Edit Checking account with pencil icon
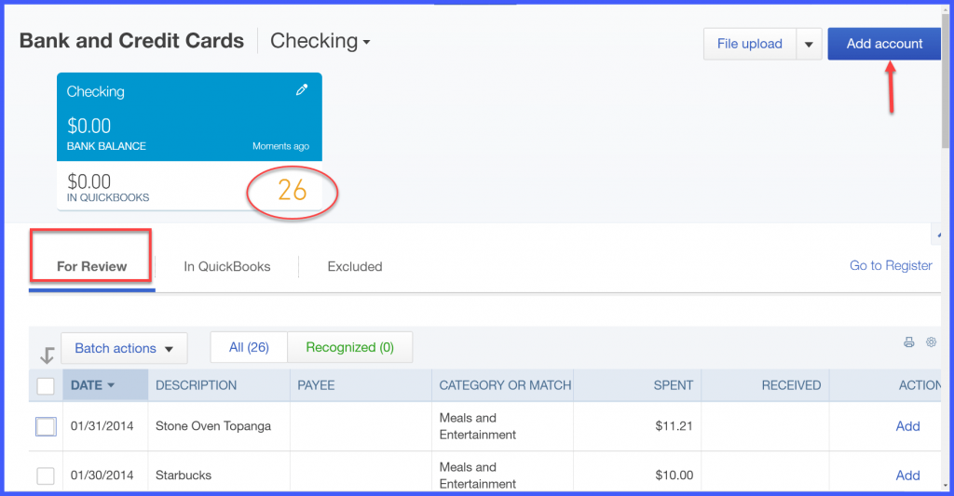 [x=302, y=90]
